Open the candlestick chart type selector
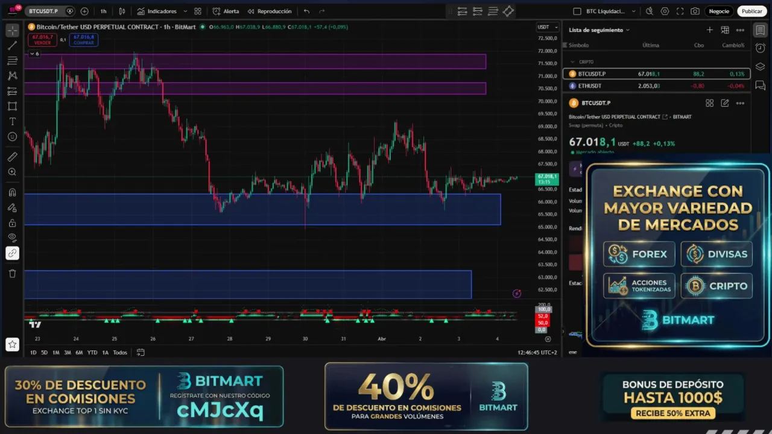Viewport: 772px width, 434px height. click(122, 11)
